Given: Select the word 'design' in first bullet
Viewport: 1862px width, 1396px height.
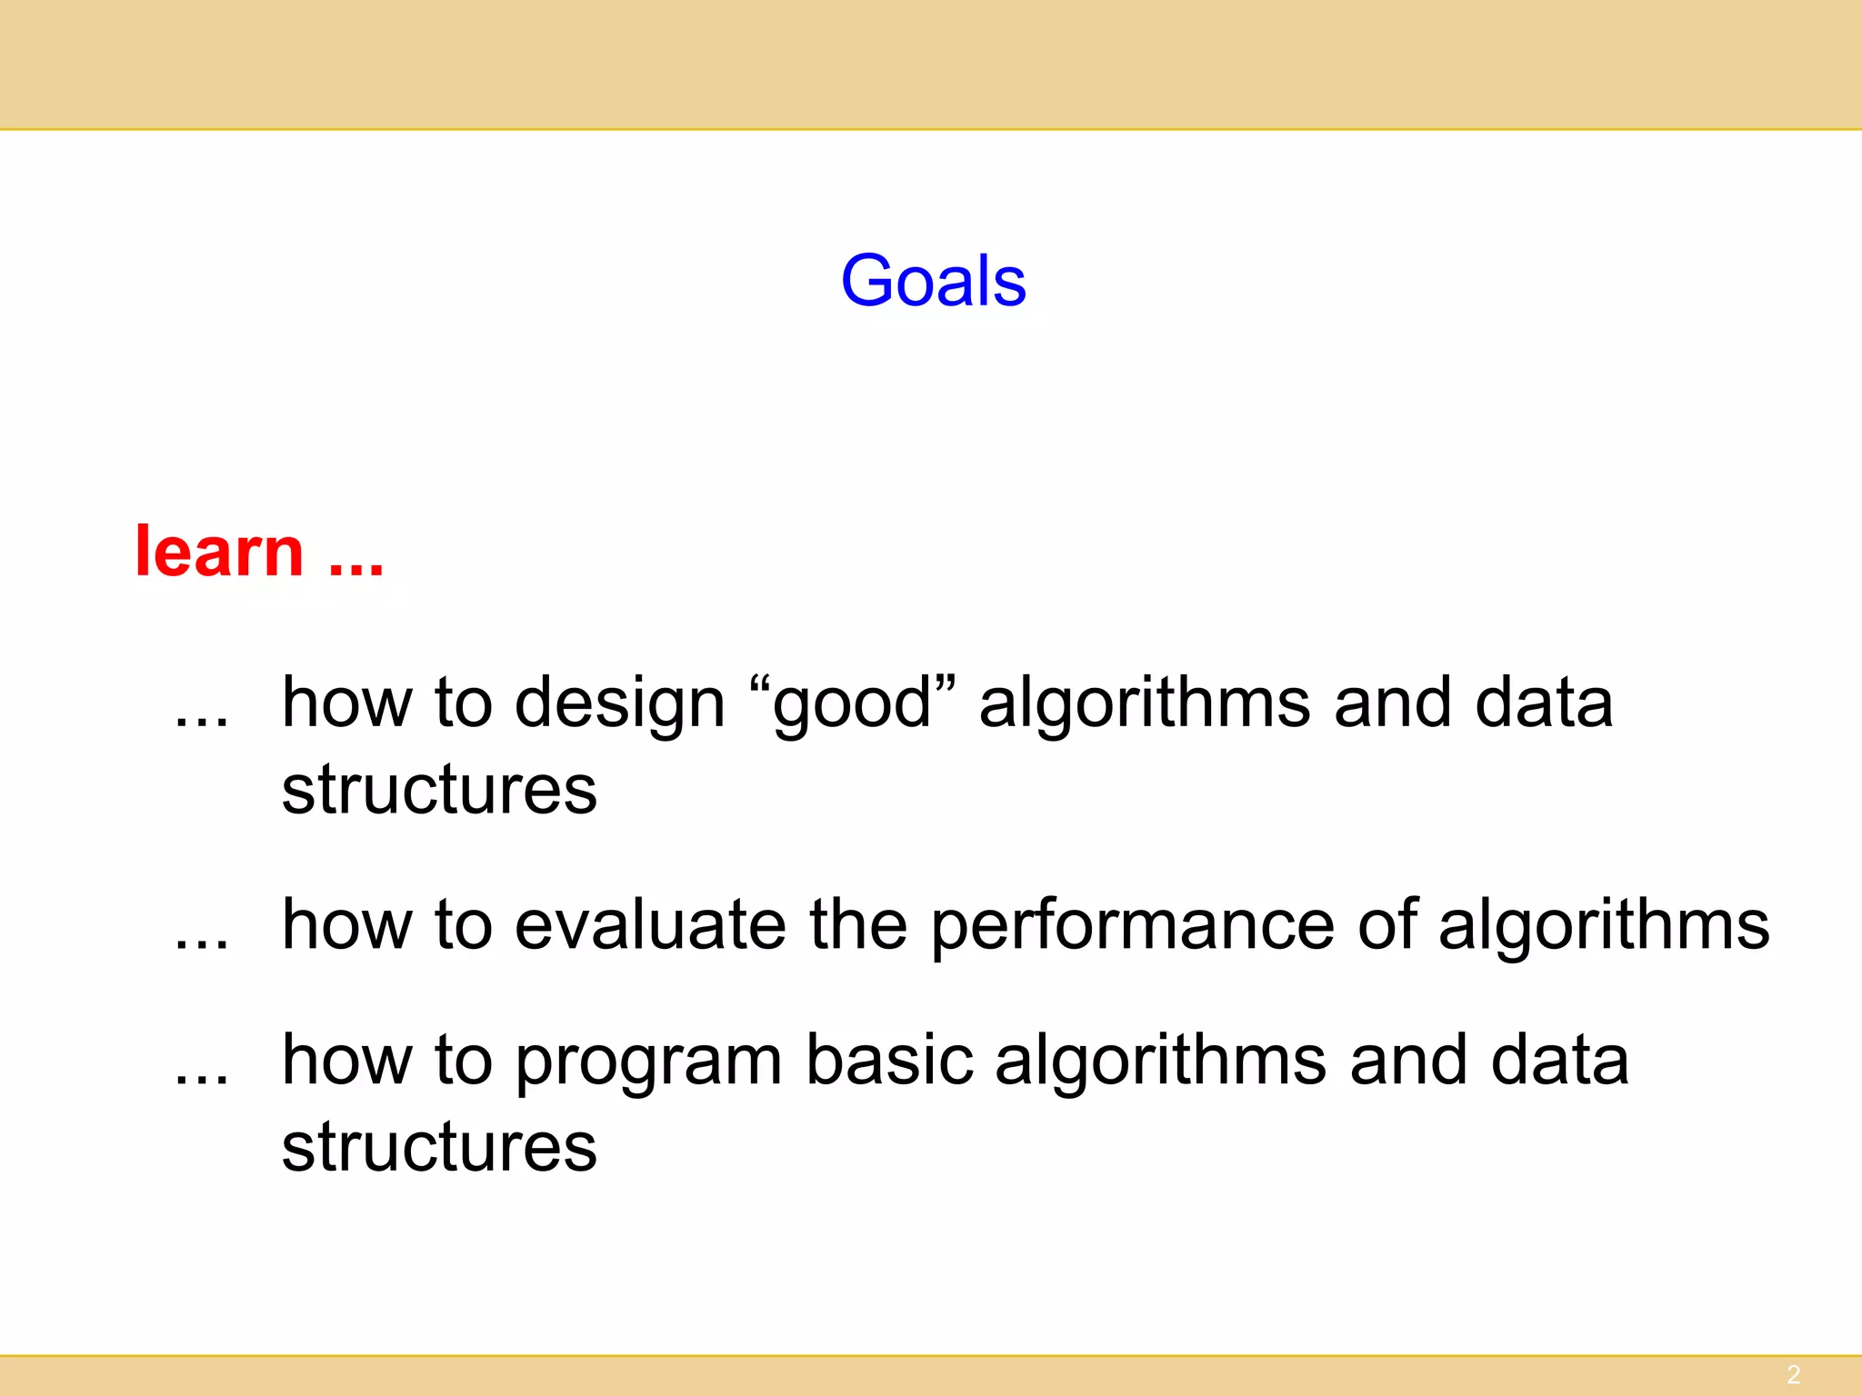Looking at the screenshot, I should pyautogui.click(x=619, y=704).
